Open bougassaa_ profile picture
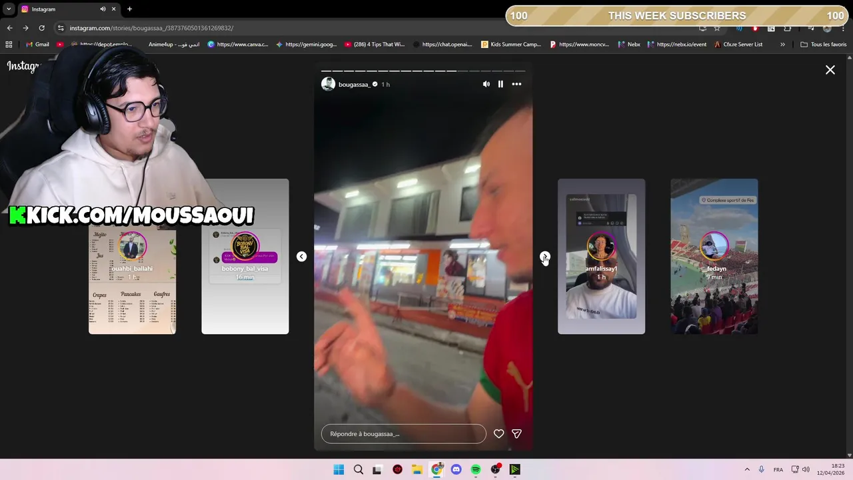 point(328,84)
